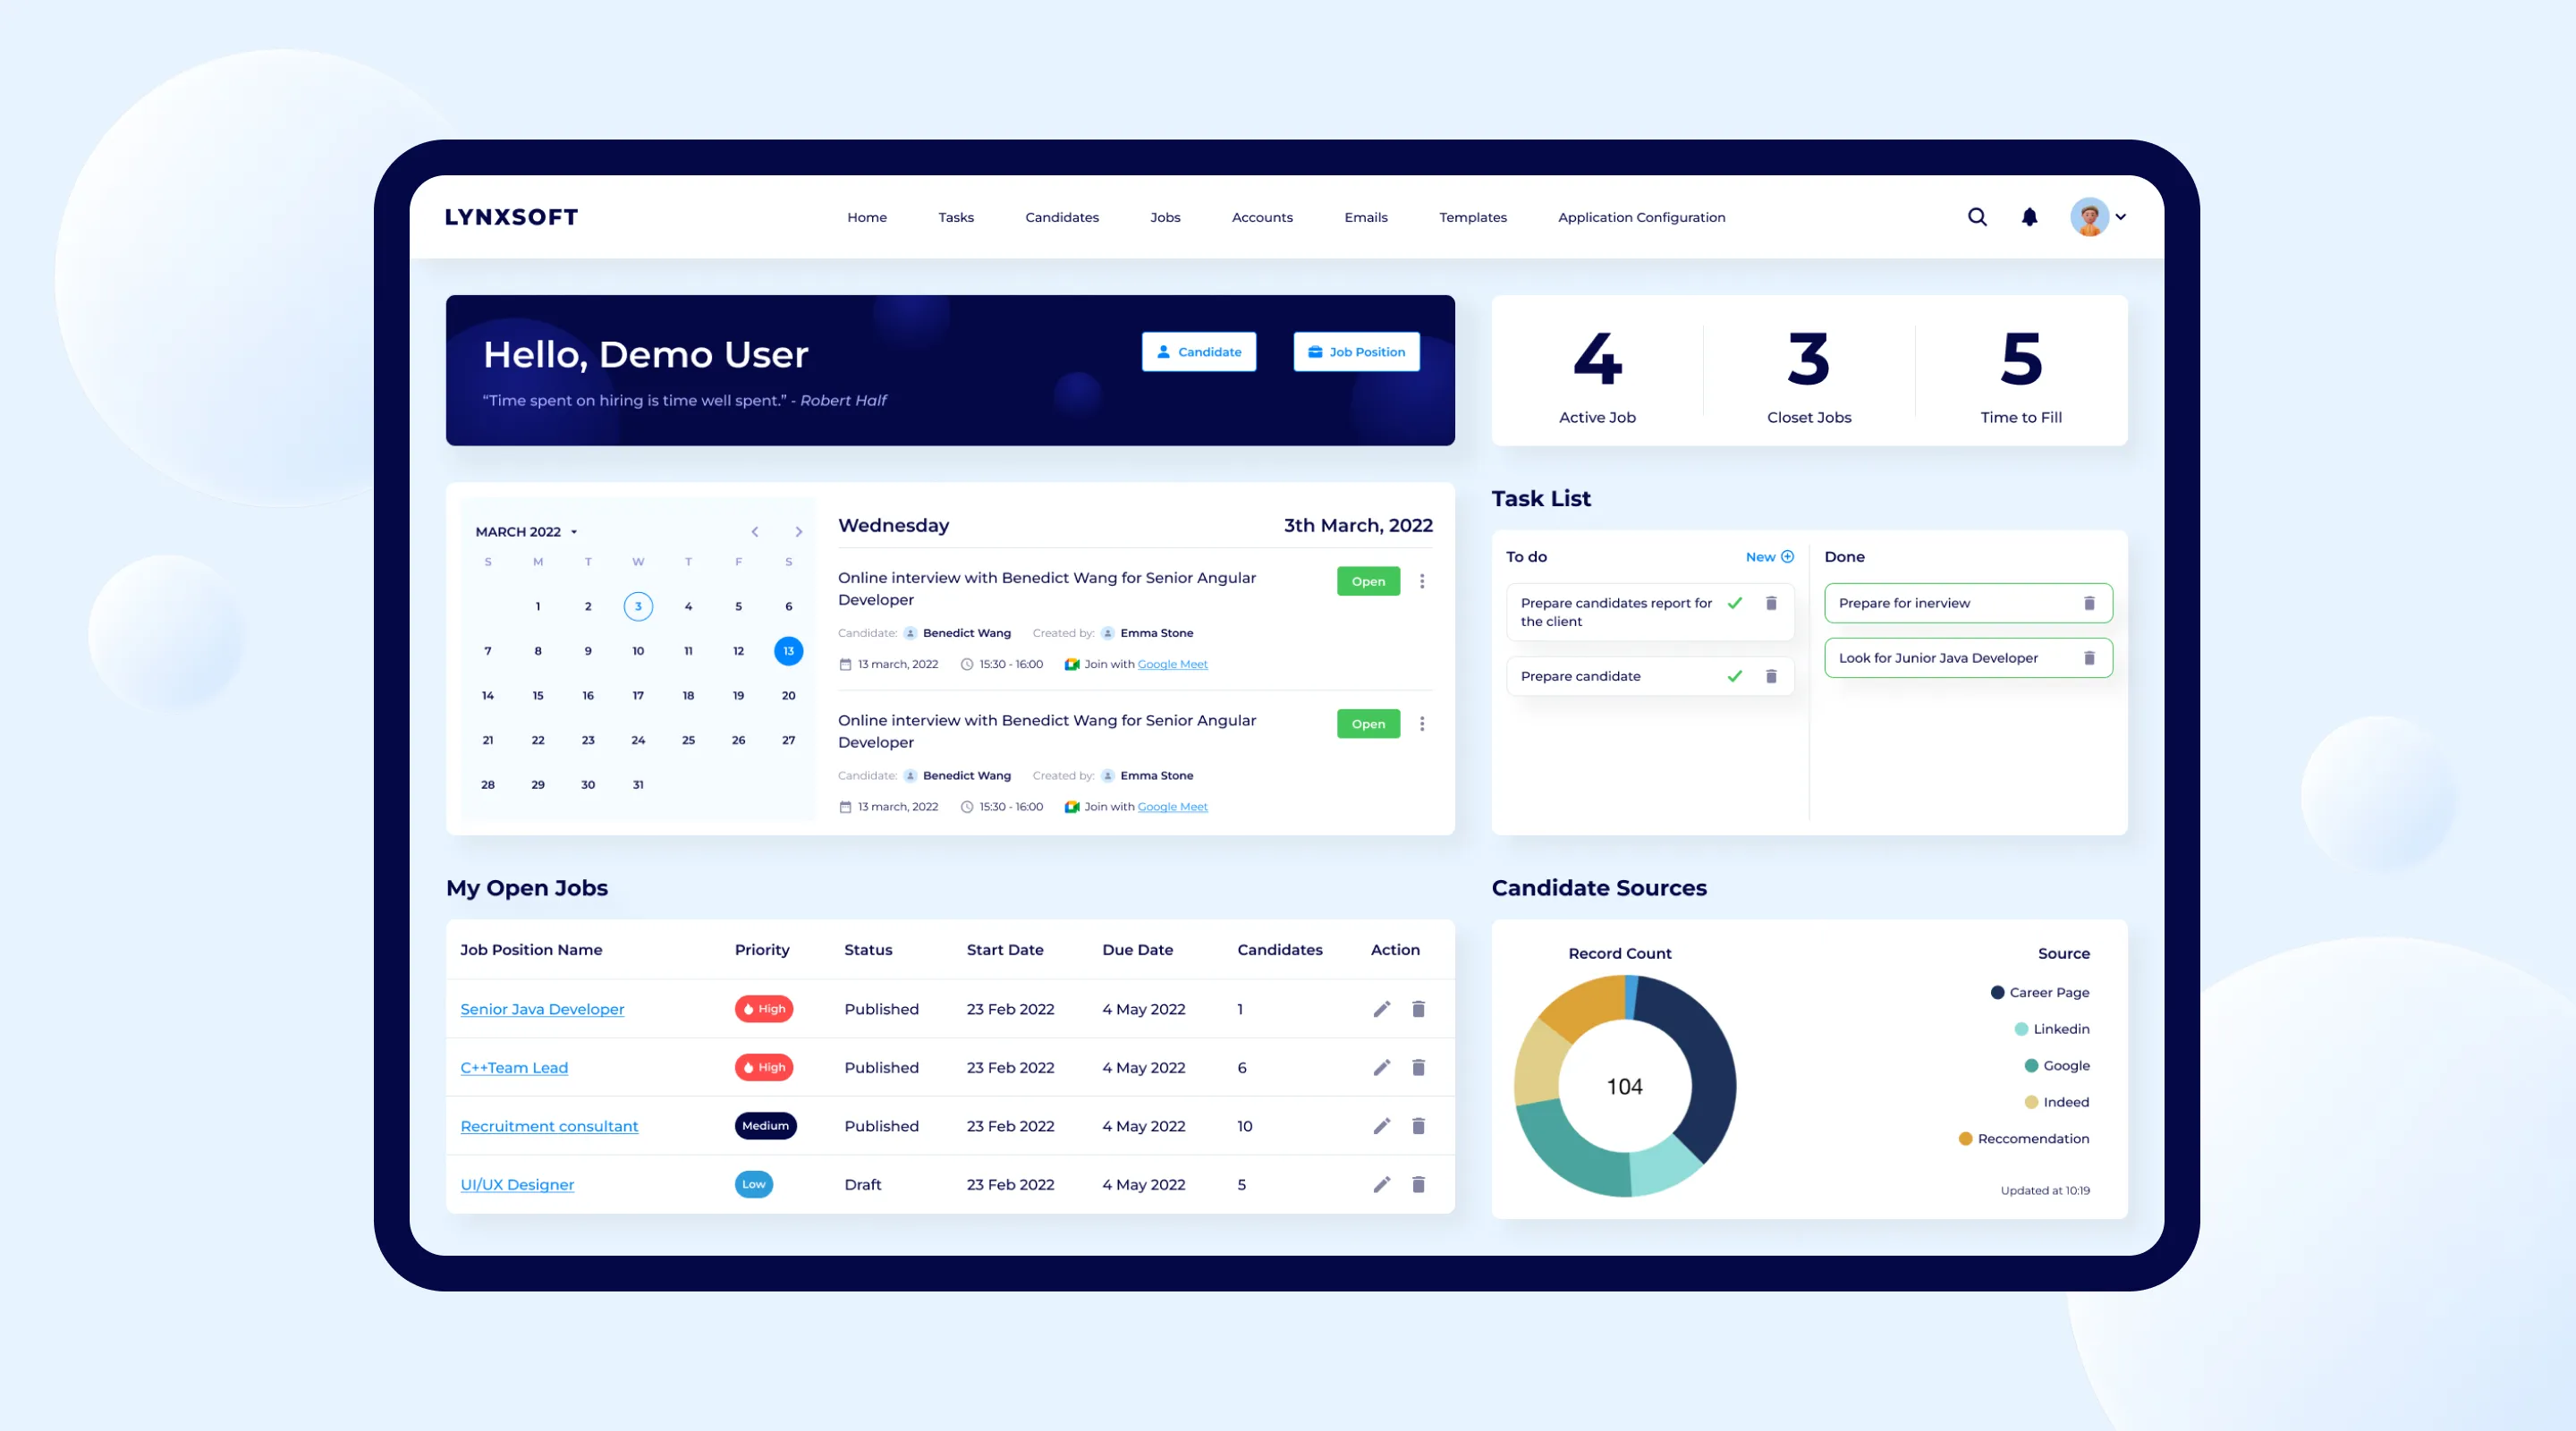The height and width of the screenshot is (1431, 2576).
Task: Delete Recruitment consultant job
Action: (1418, 1126)
